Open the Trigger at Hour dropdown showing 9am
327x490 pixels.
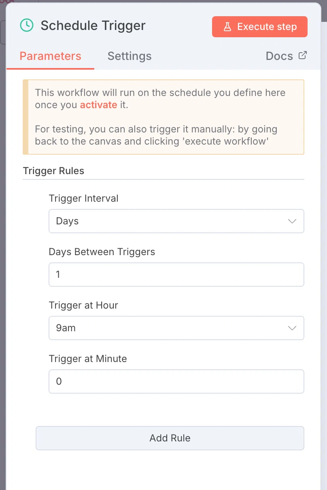click(176, 328)
